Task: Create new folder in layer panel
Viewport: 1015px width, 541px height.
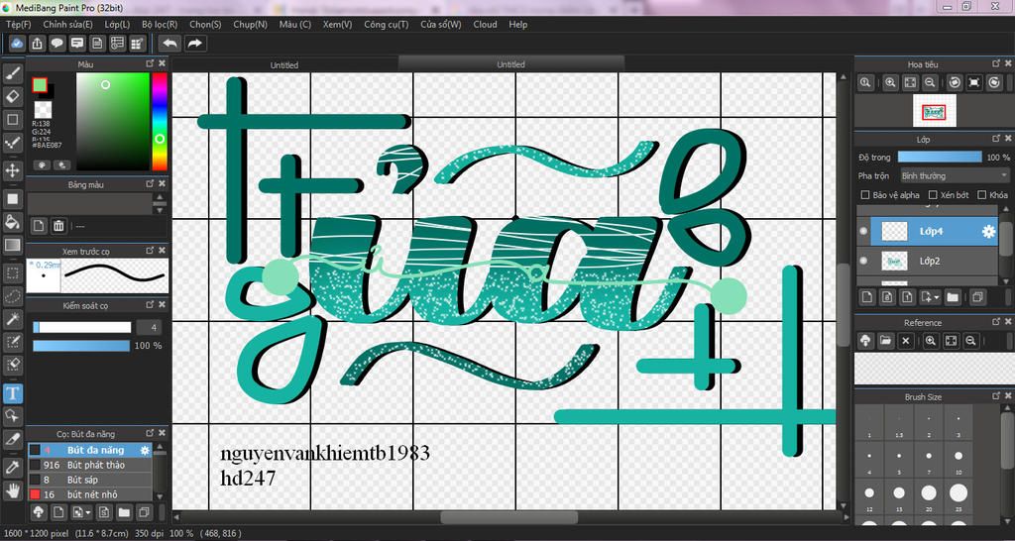Action: point(953,297)
